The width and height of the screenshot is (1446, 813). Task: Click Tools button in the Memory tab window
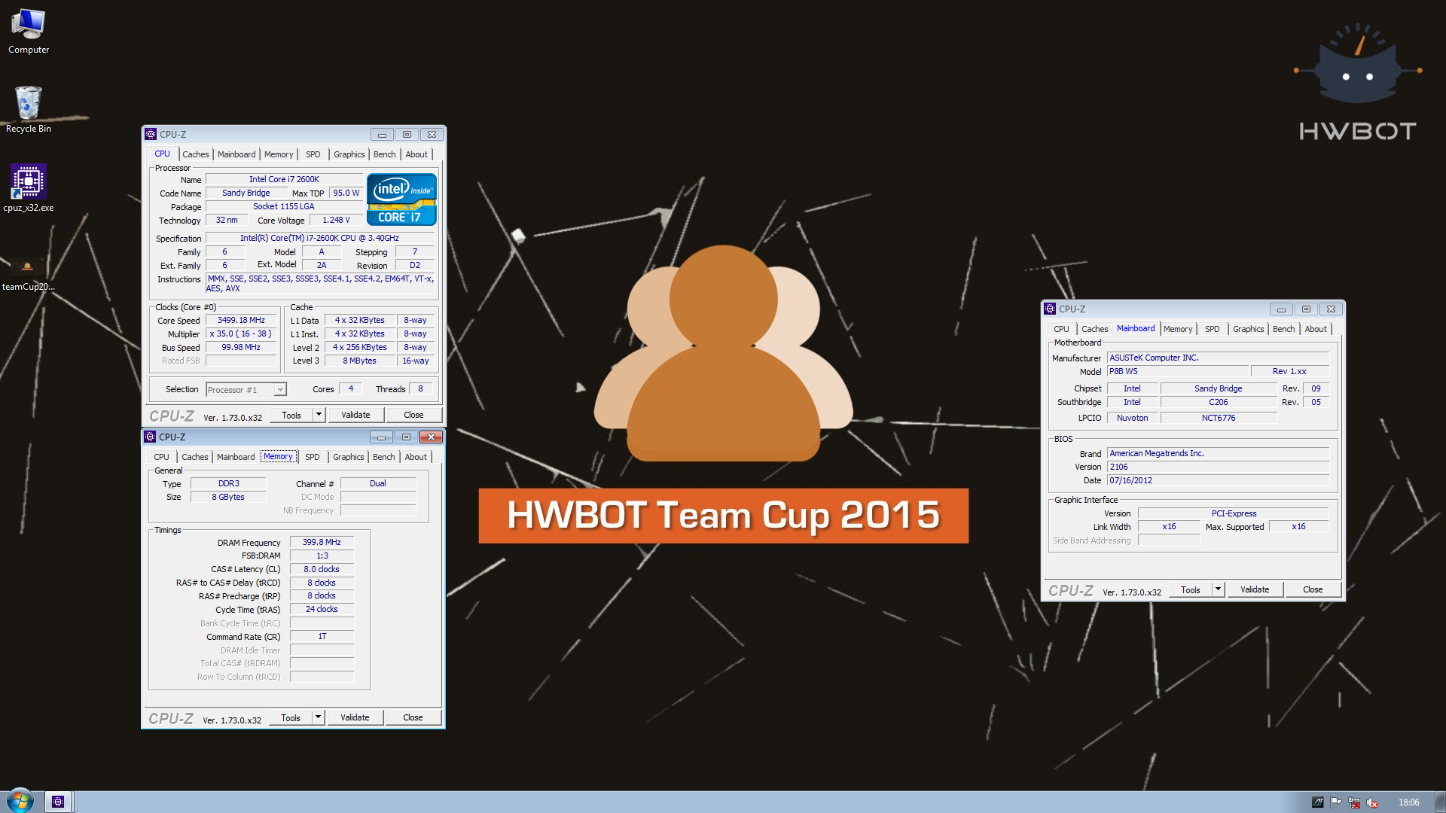(x=291, y=717)
